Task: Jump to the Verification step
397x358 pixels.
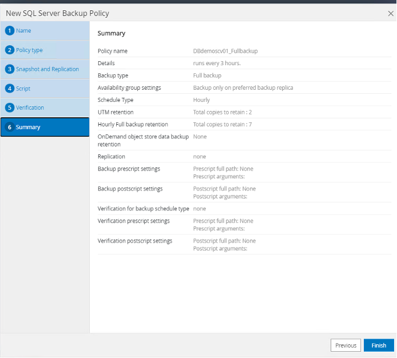Action: tap(30, 108)
